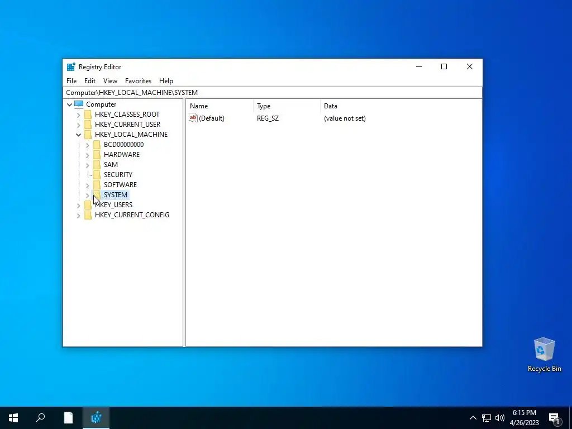Image resolution: width=572 pixels, height=429 pixels.
Task: Click the SAM folder icon
Action: coord(97,165)
